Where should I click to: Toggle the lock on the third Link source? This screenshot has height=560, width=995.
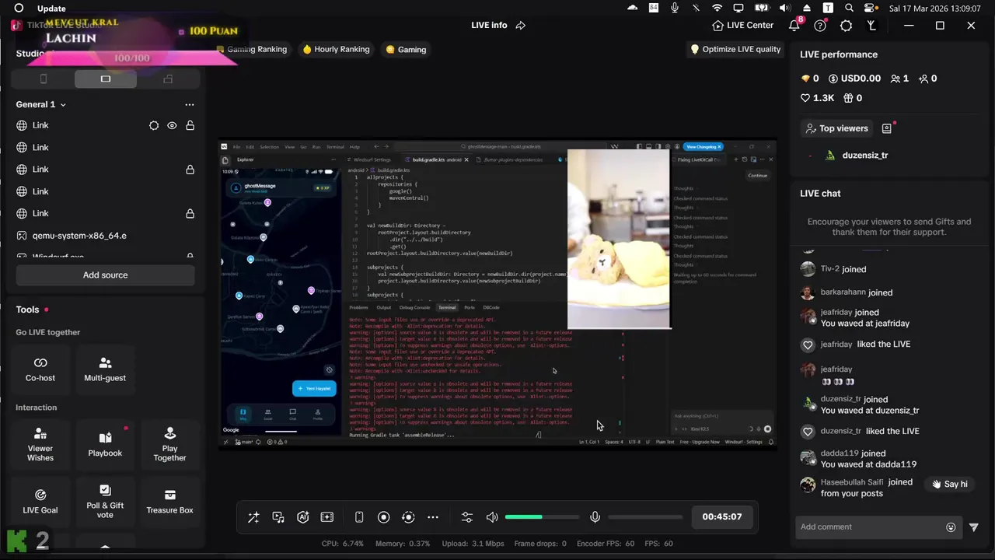(x=190, y=170)
